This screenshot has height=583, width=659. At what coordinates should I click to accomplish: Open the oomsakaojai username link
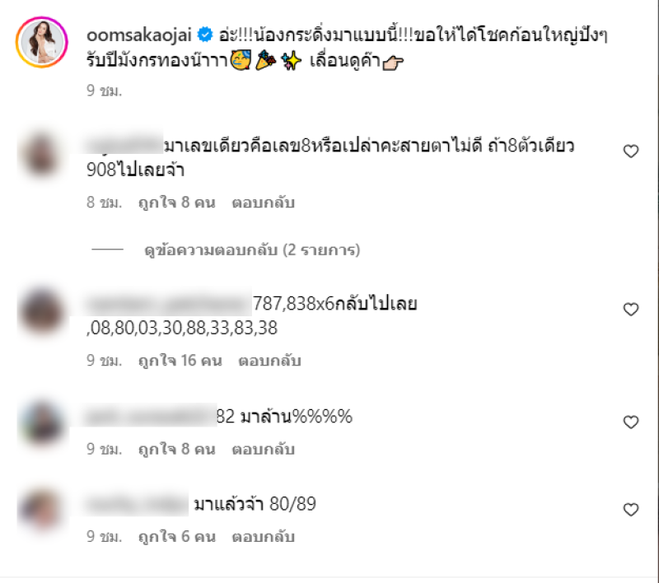click(139, 35)
